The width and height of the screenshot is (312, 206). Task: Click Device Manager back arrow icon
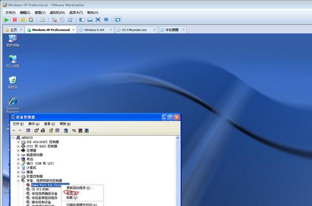[x=14, y=130]
